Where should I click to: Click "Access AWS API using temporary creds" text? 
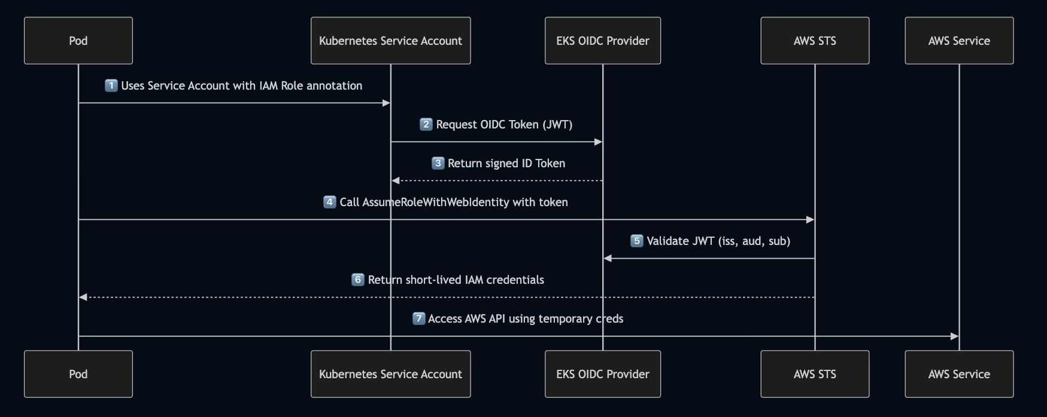click(x=526, y=318)
